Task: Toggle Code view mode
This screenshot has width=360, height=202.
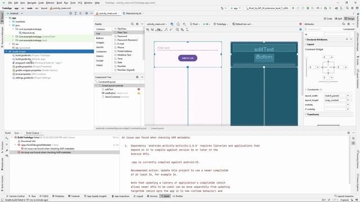Action: 328,19
